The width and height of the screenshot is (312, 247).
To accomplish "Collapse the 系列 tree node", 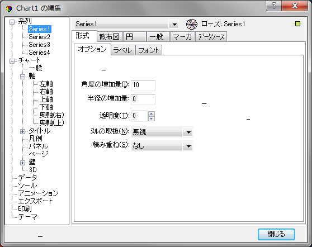I will click(x=12, y=22).
